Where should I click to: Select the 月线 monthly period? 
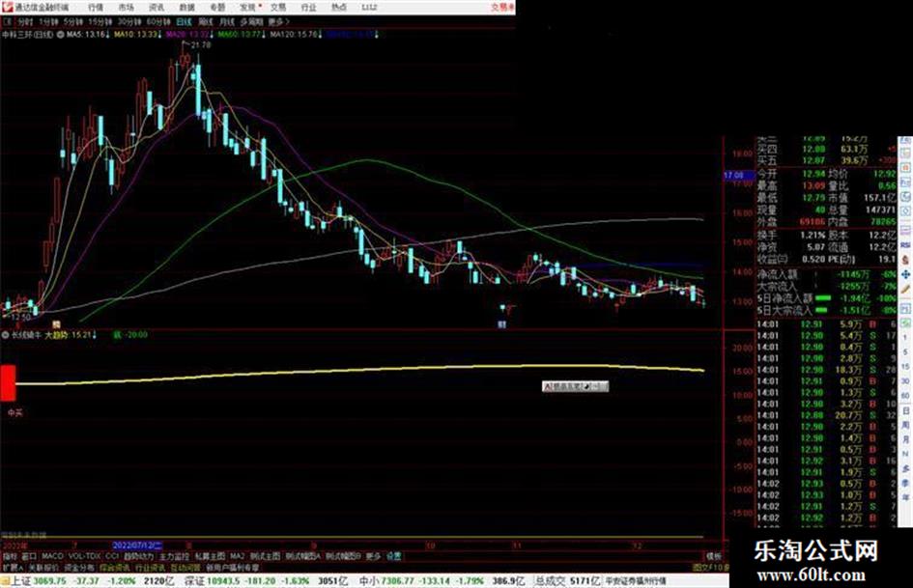click(226, 21)
